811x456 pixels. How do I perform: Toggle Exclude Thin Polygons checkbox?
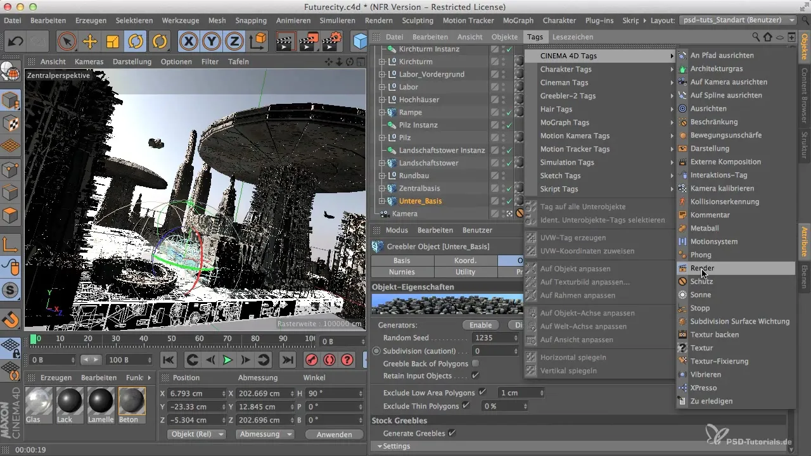coord(466,405)
